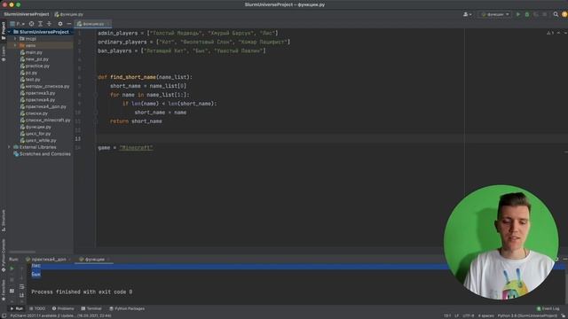Open Project panel settings gear
Image resolution: width=568 pixels, height=319 pixels.
[x=60, y=24]
